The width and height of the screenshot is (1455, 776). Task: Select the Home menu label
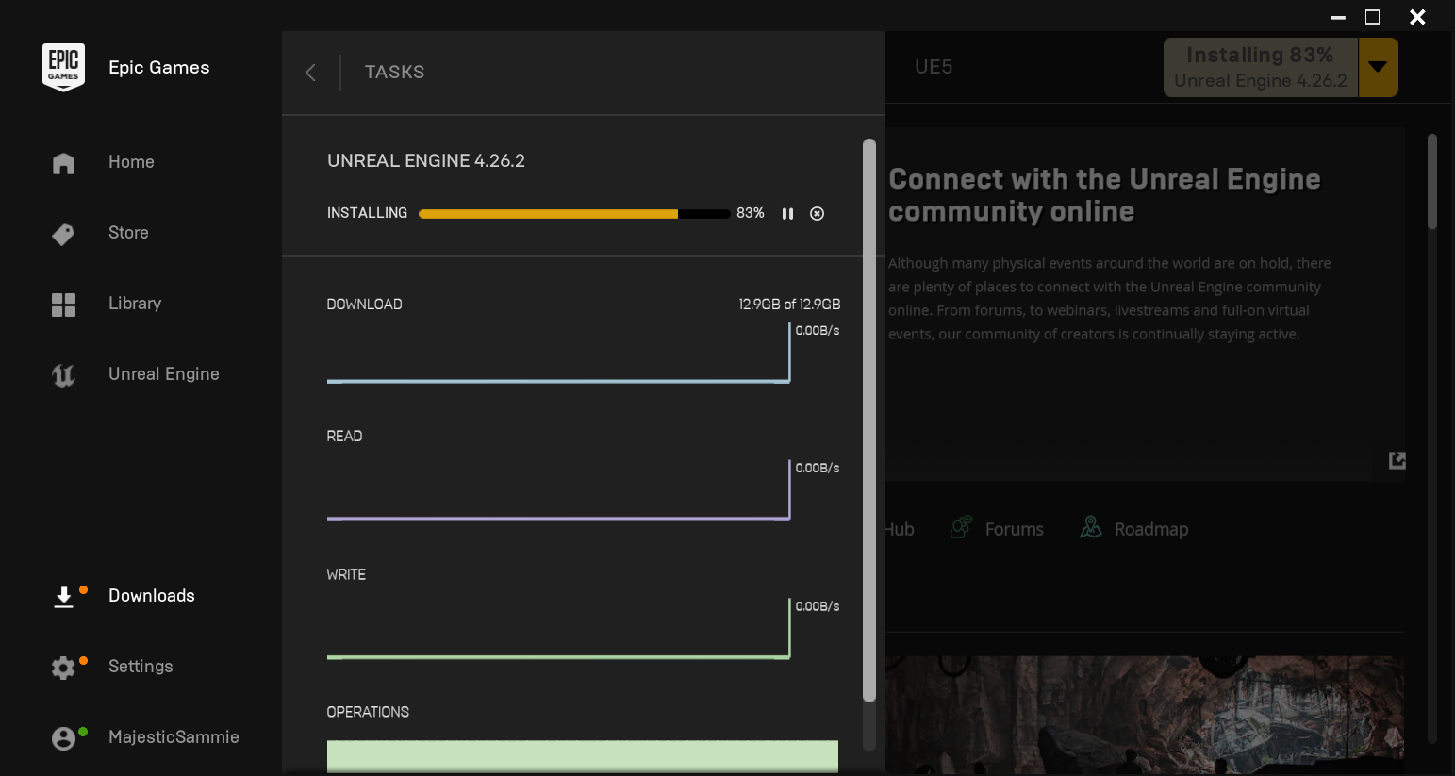click(x=131, y=162)
